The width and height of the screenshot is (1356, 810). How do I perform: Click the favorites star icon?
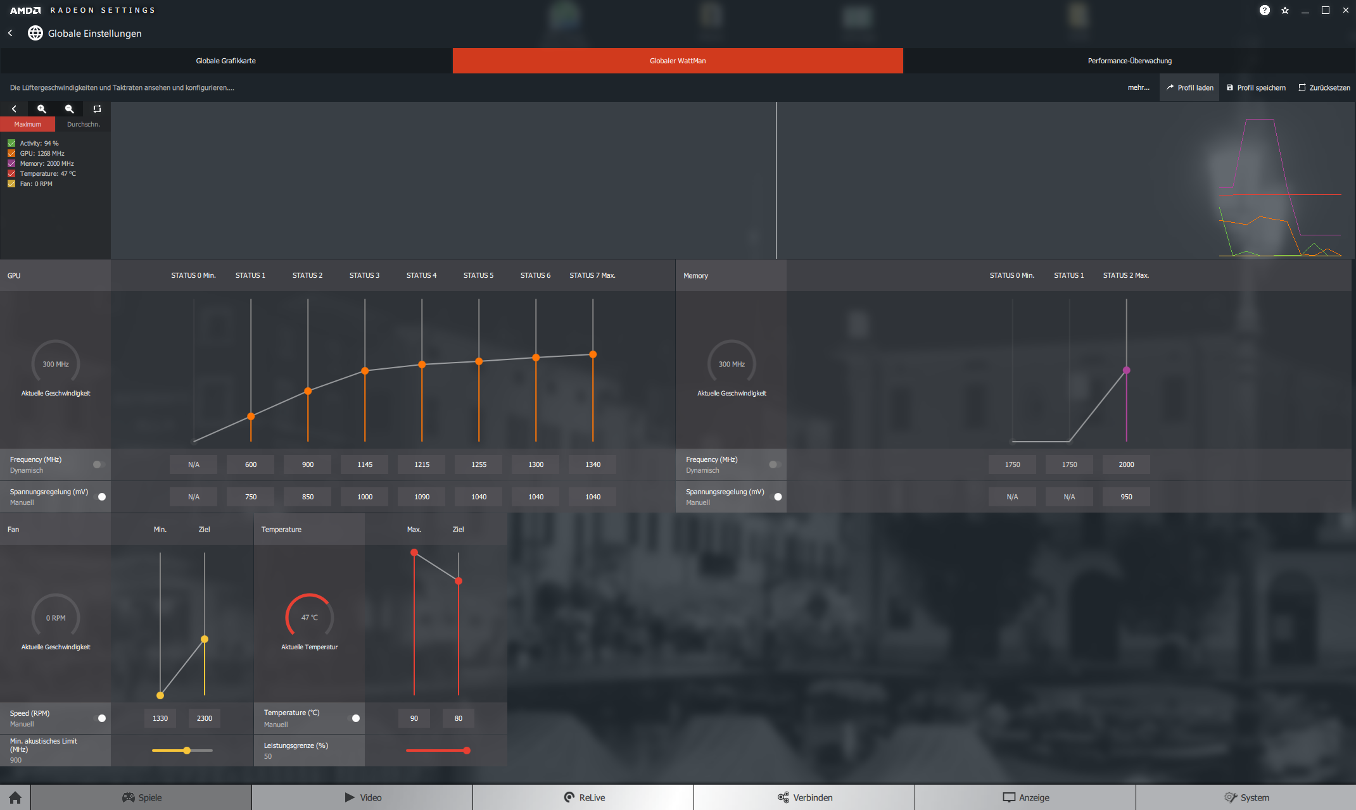(x=1284, y=10)
